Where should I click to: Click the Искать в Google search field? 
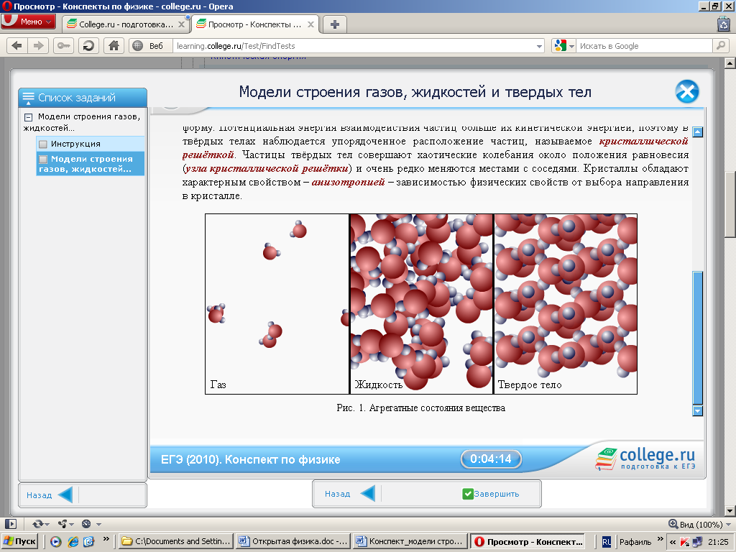tap(644, 46)
